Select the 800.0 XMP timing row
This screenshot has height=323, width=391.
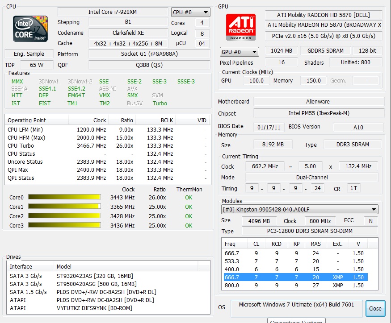coord(295,286)
